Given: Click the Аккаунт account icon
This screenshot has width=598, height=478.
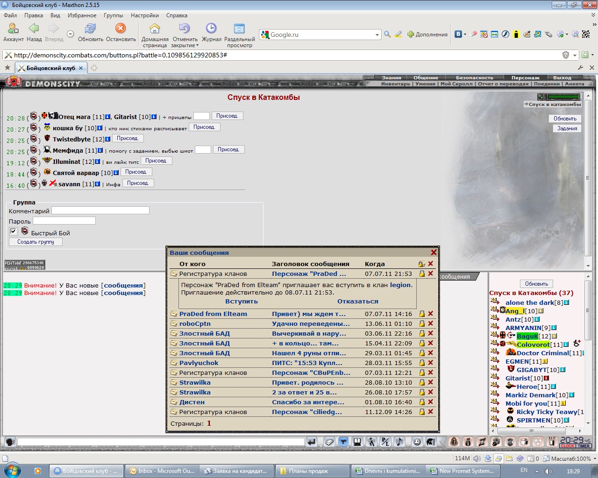Looking at the screenshot, I should 14,32.
